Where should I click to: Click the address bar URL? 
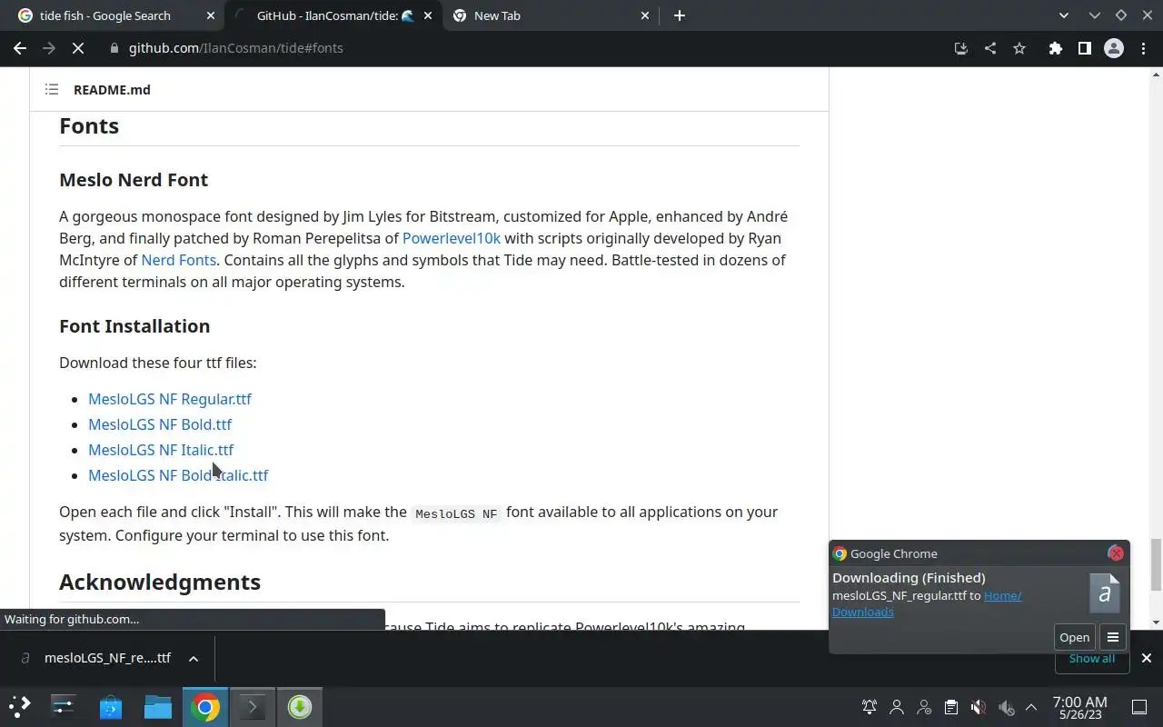click(236, 48)
